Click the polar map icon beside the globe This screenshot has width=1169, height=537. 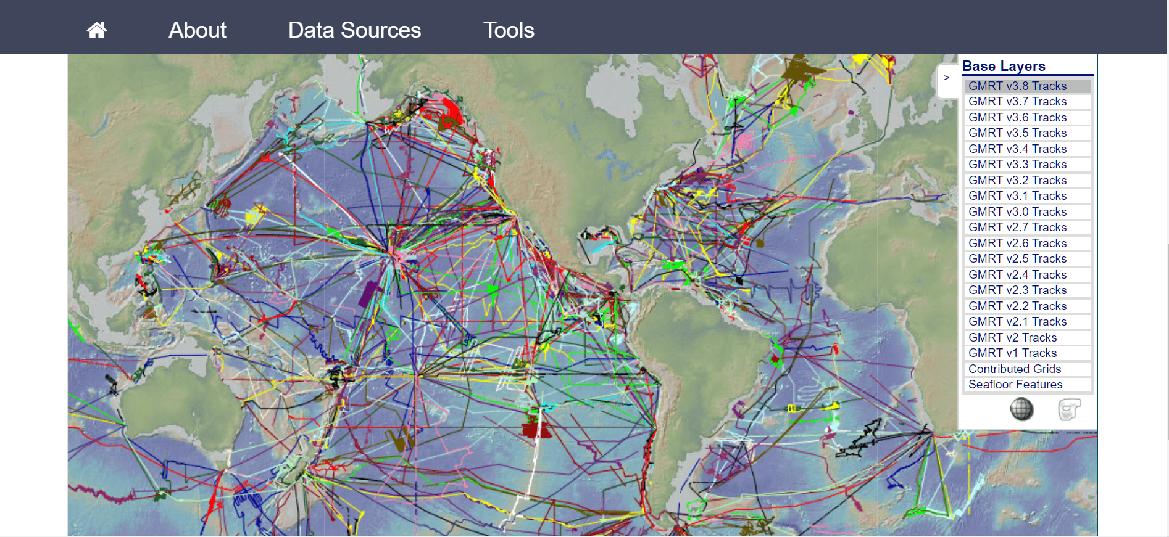tap(1069, 409)
